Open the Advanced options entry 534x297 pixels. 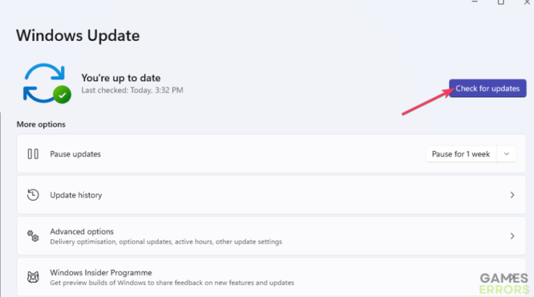click(x=81, y=232)
